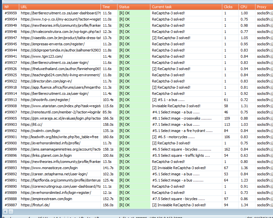Click the faptflorida.org community profile URL
Image resolution: width=273 pixels, height=218 pixels.
(x=61, y=180)
